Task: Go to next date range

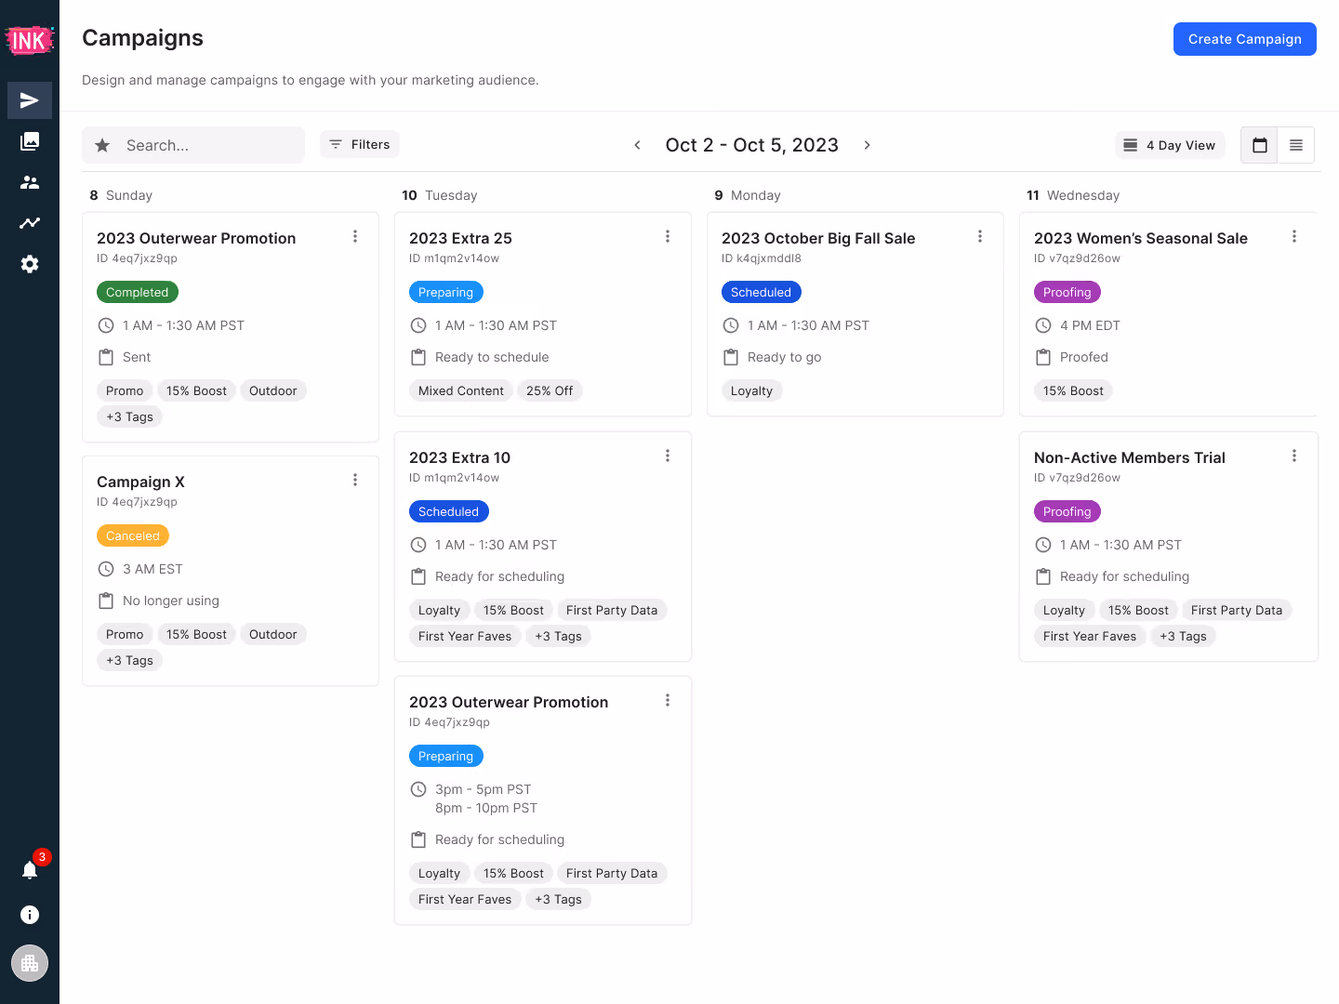Action: (867, 145)
